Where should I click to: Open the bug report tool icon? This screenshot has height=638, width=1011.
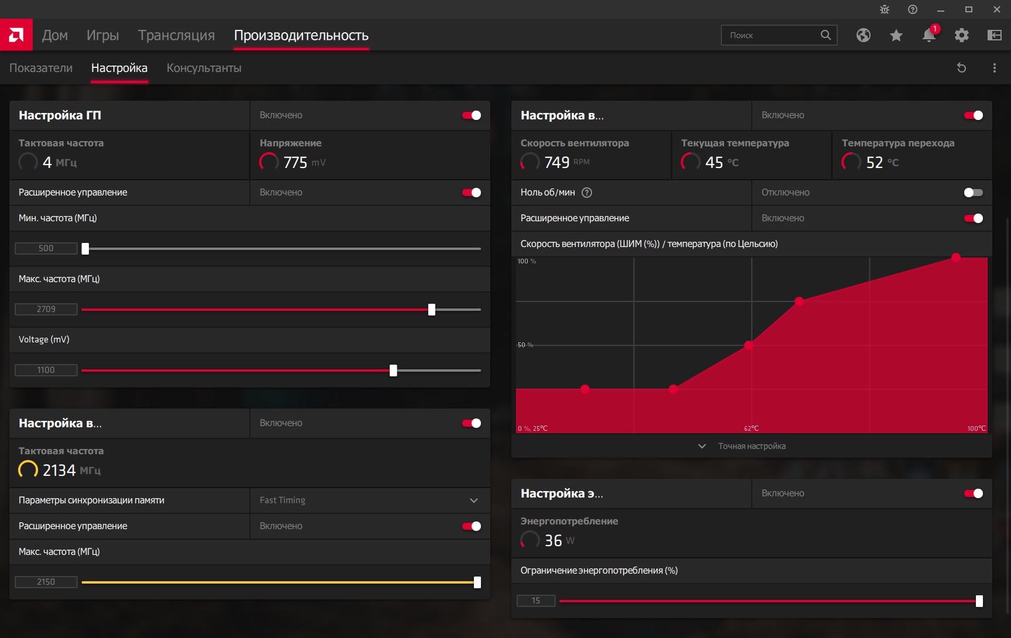(884, 9)
